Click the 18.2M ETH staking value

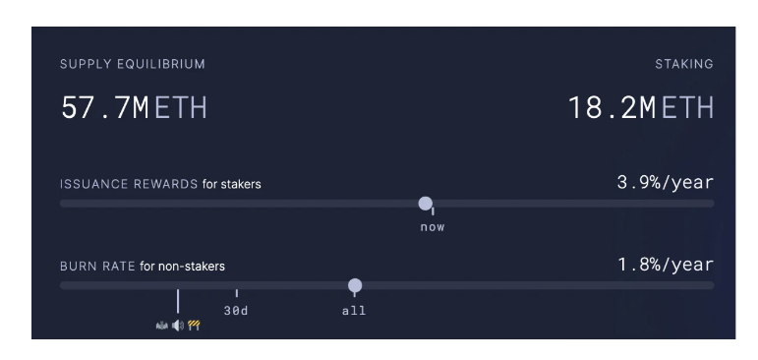pyautogui.click(x=641, y=107)
